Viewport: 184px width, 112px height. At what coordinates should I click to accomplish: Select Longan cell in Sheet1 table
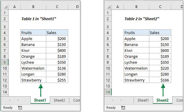(33, 74)
